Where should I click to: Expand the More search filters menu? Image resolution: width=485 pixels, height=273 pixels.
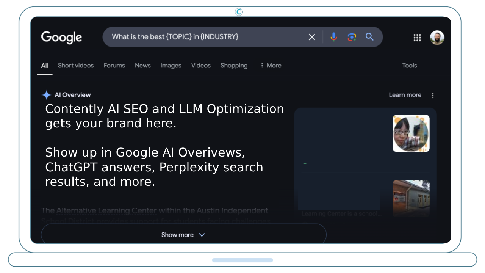point(271,65)
